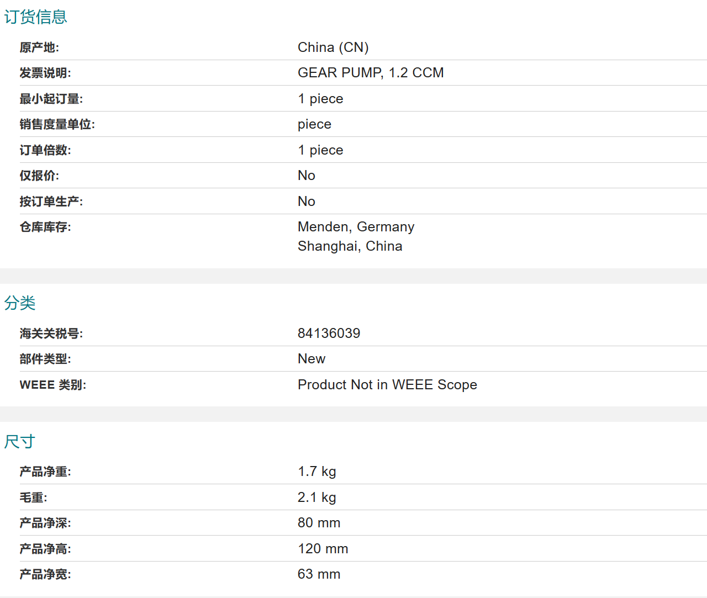Click the 63 mm net width value
The image size is (707, 598).
click(319, 574)
